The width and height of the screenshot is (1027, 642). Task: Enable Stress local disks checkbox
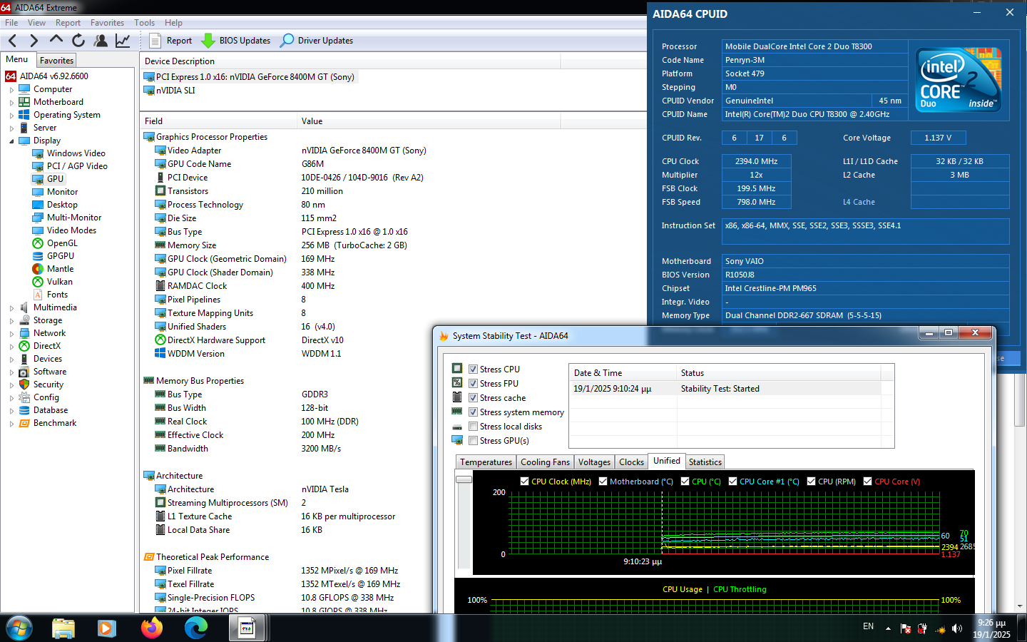[x=473, y=426]
